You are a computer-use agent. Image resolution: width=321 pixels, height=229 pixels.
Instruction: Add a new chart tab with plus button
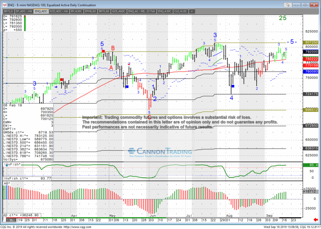click(x=192, y=11)
